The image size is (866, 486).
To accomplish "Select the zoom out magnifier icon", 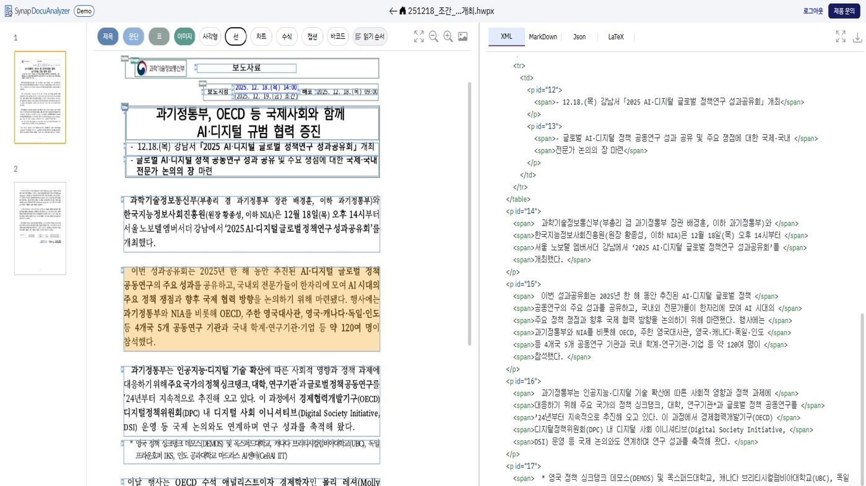I will (432, 36).
